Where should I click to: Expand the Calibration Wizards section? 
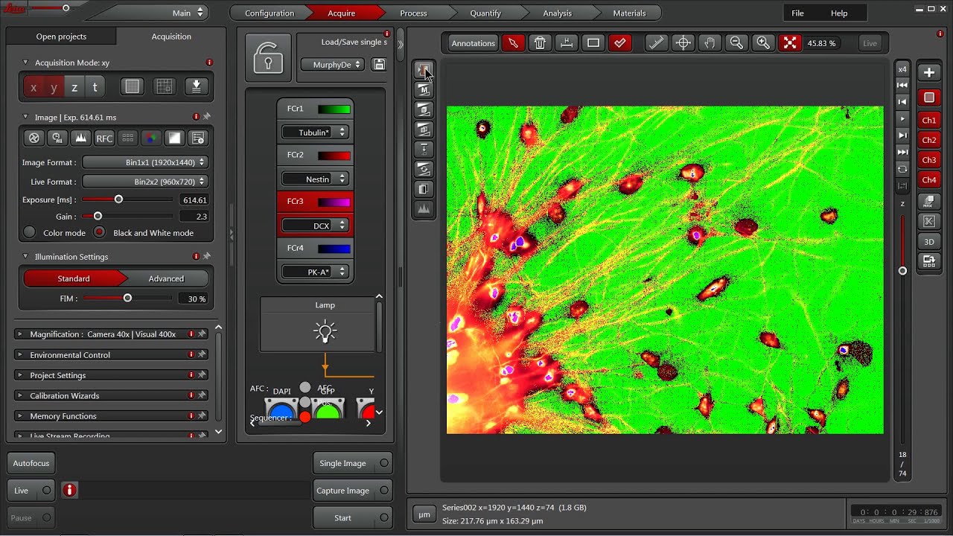coord(110,395)
